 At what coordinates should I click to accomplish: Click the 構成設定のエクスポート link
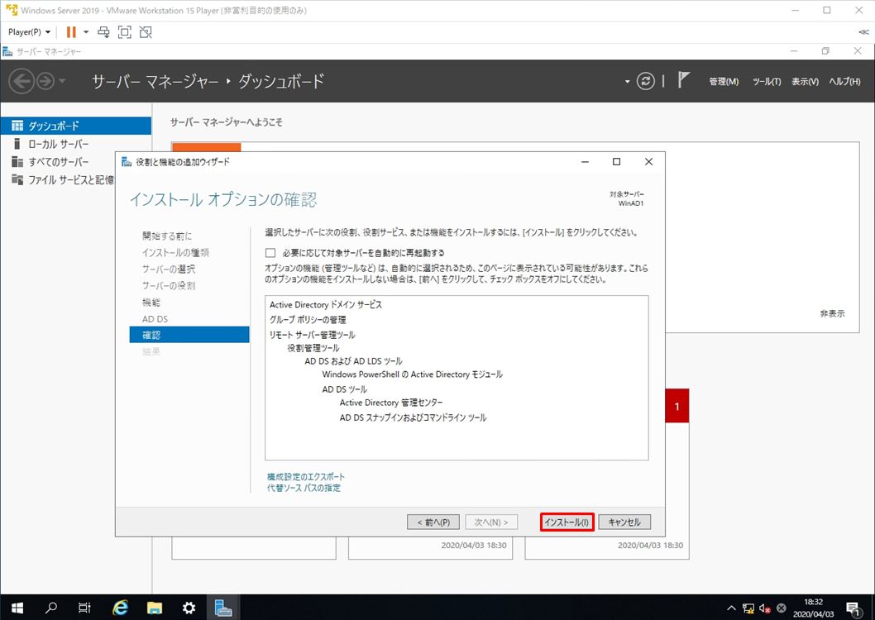point(306,477)
